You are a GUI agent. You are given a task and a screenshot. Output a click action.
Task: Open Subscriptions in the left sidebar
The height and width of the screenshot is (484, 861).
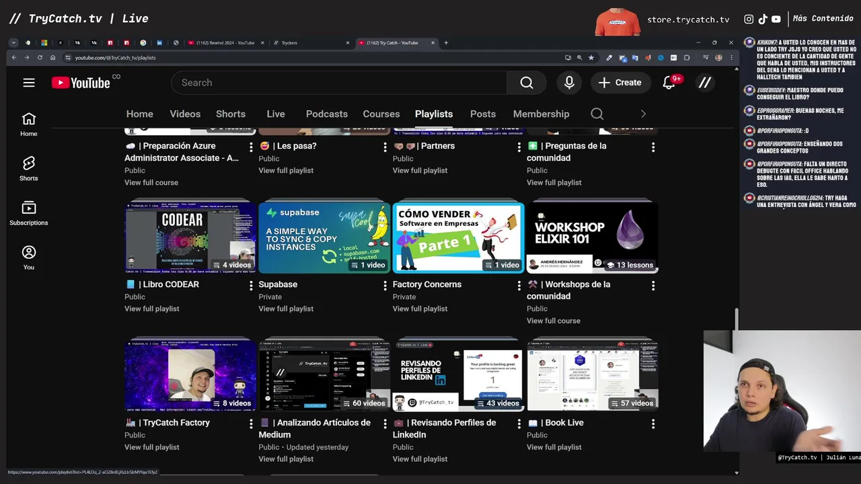coord(28,213)
